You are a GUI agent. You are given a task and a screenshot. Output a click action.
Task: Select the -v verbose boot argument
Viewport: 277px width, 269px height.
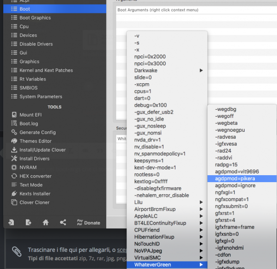[167, 36]
